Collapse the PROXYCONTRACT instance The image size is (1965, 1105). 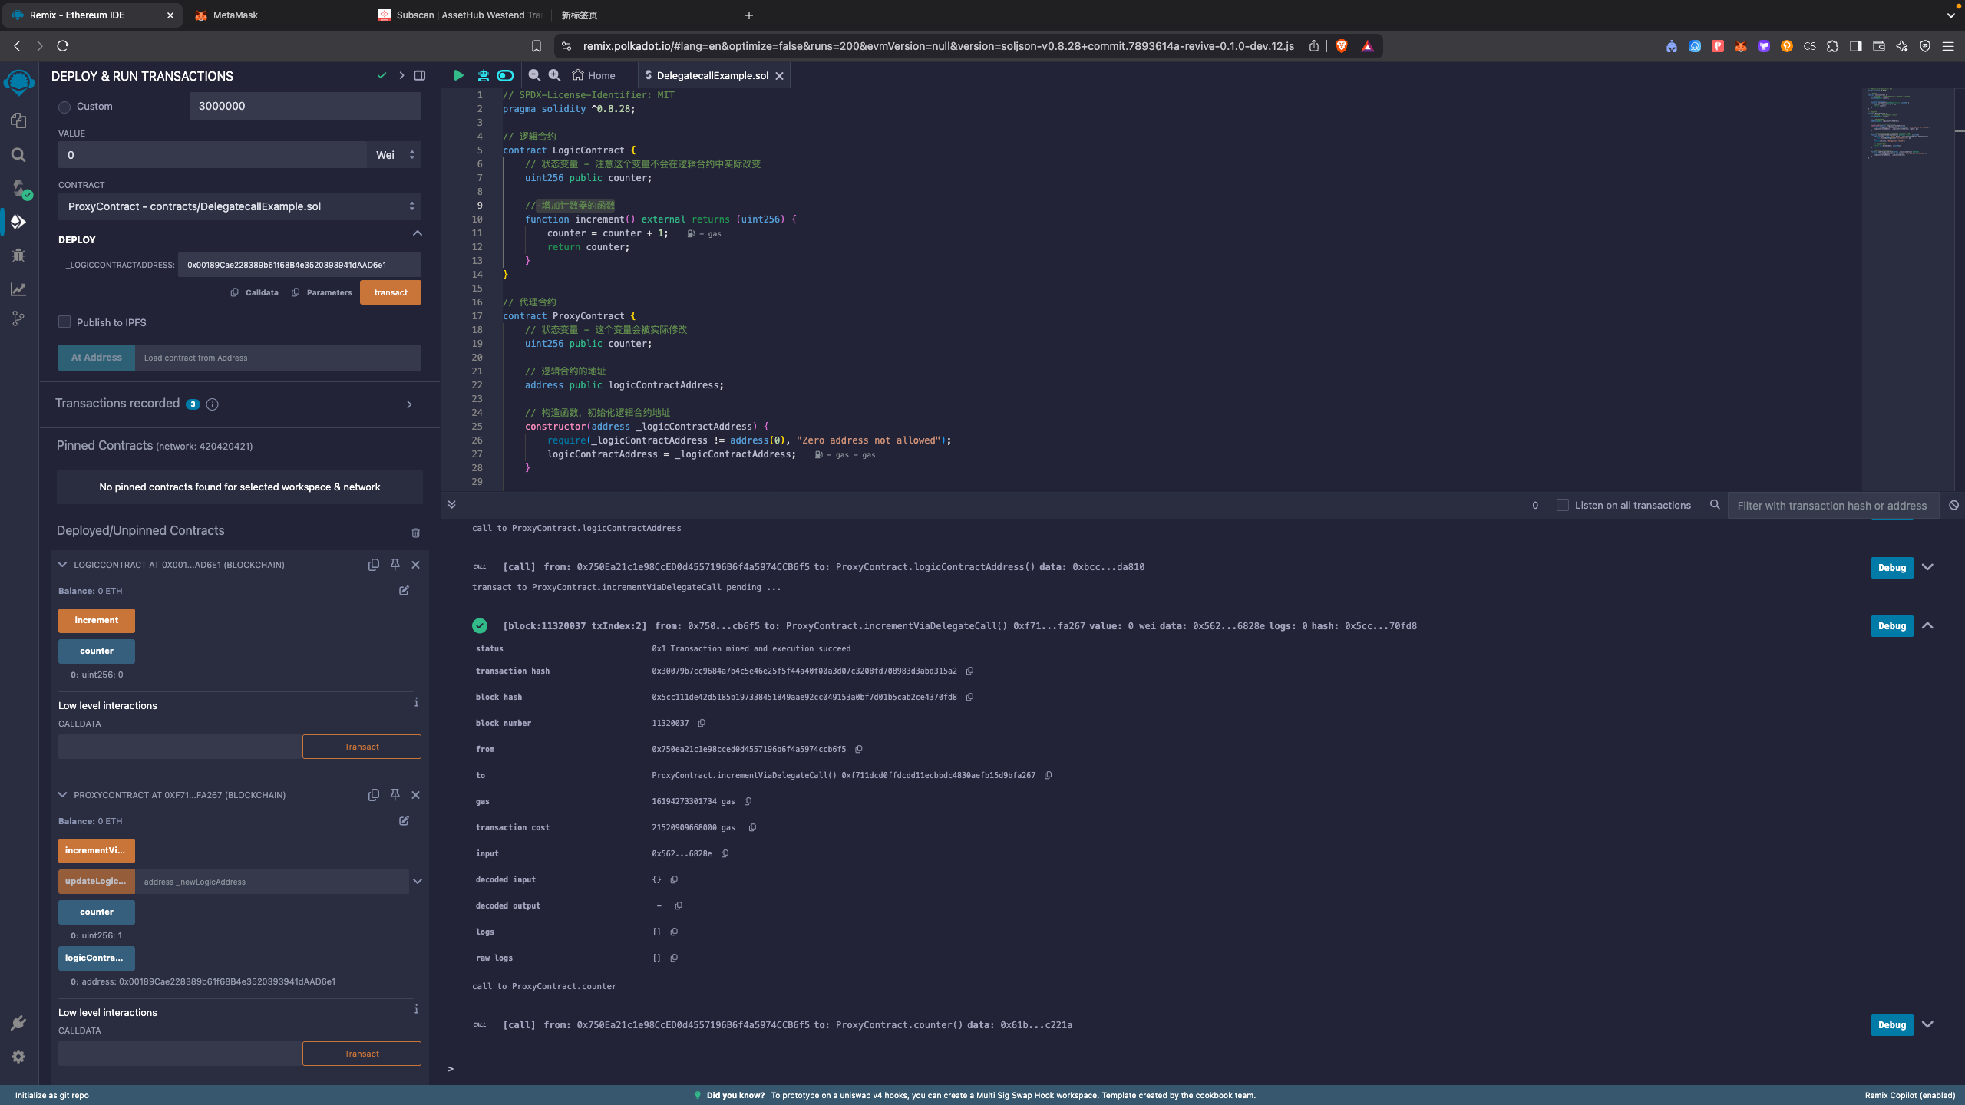(62, 794)
